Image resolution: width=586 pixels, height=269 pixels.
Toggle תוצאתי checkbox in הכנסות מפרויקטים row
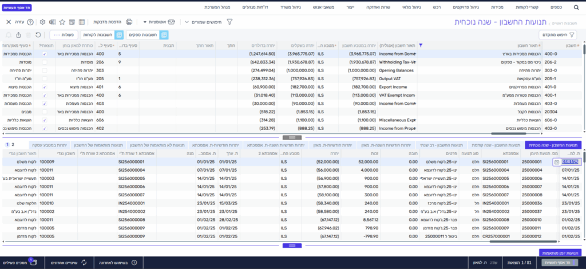45,86
